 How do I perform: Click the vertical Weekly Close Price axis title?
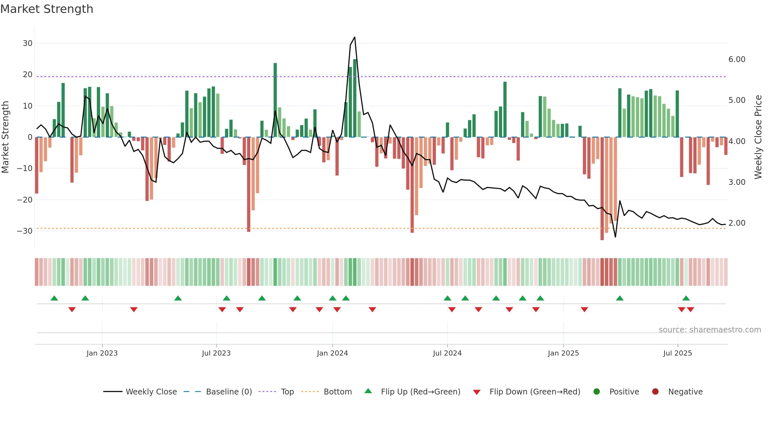point(758,137)
